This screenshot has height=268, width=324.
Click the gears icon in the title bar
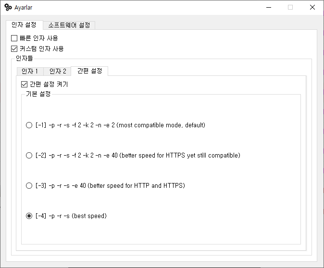click(8, 7)
